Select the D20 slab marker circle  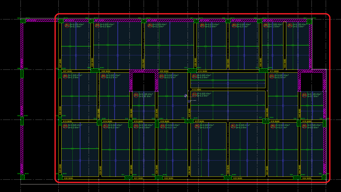pyautogui.click(x=197, y=126)
